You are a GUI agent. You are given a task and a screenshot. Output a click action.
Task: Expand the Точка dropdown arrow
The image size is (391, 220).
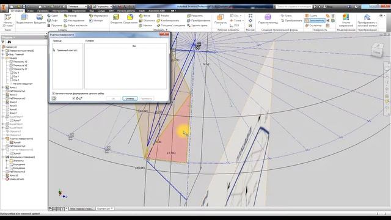(243, 20)
